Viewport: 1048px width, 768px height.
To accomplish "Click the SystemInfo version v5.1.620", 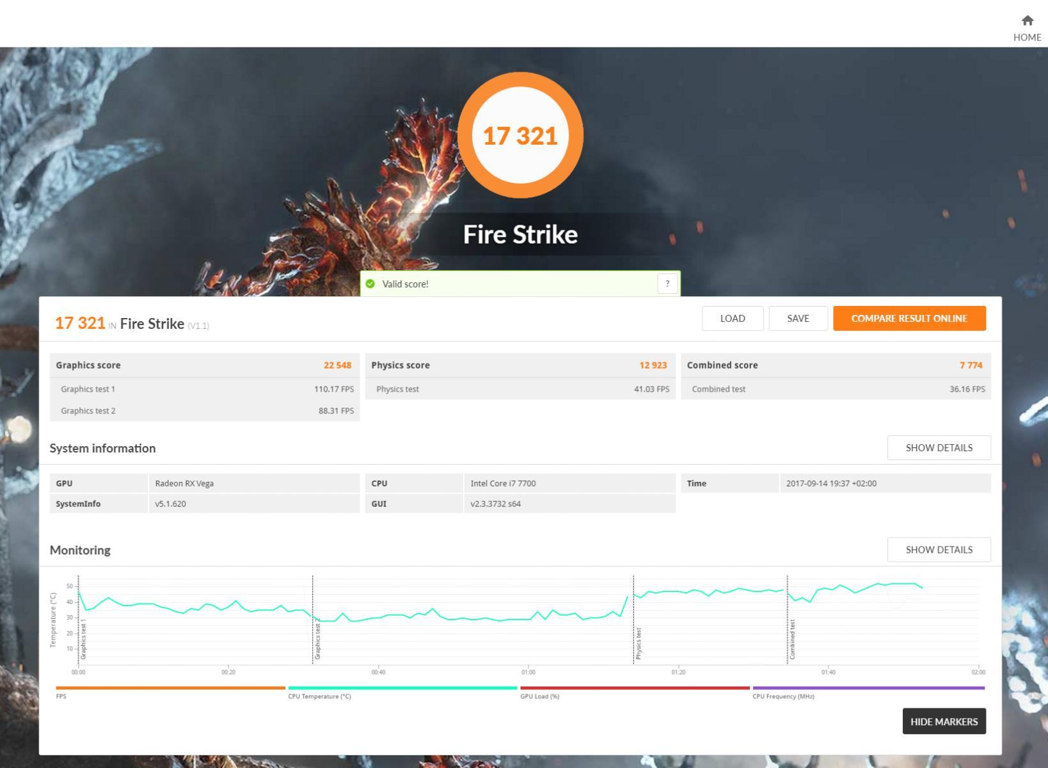I will click(170, 504).
